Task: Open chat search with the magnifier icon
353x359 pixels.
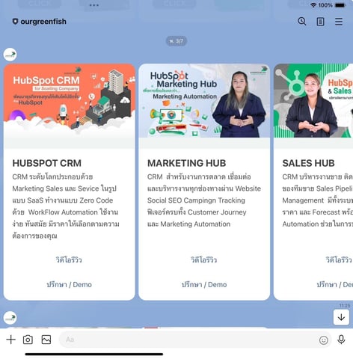Action: pos(302,22)
